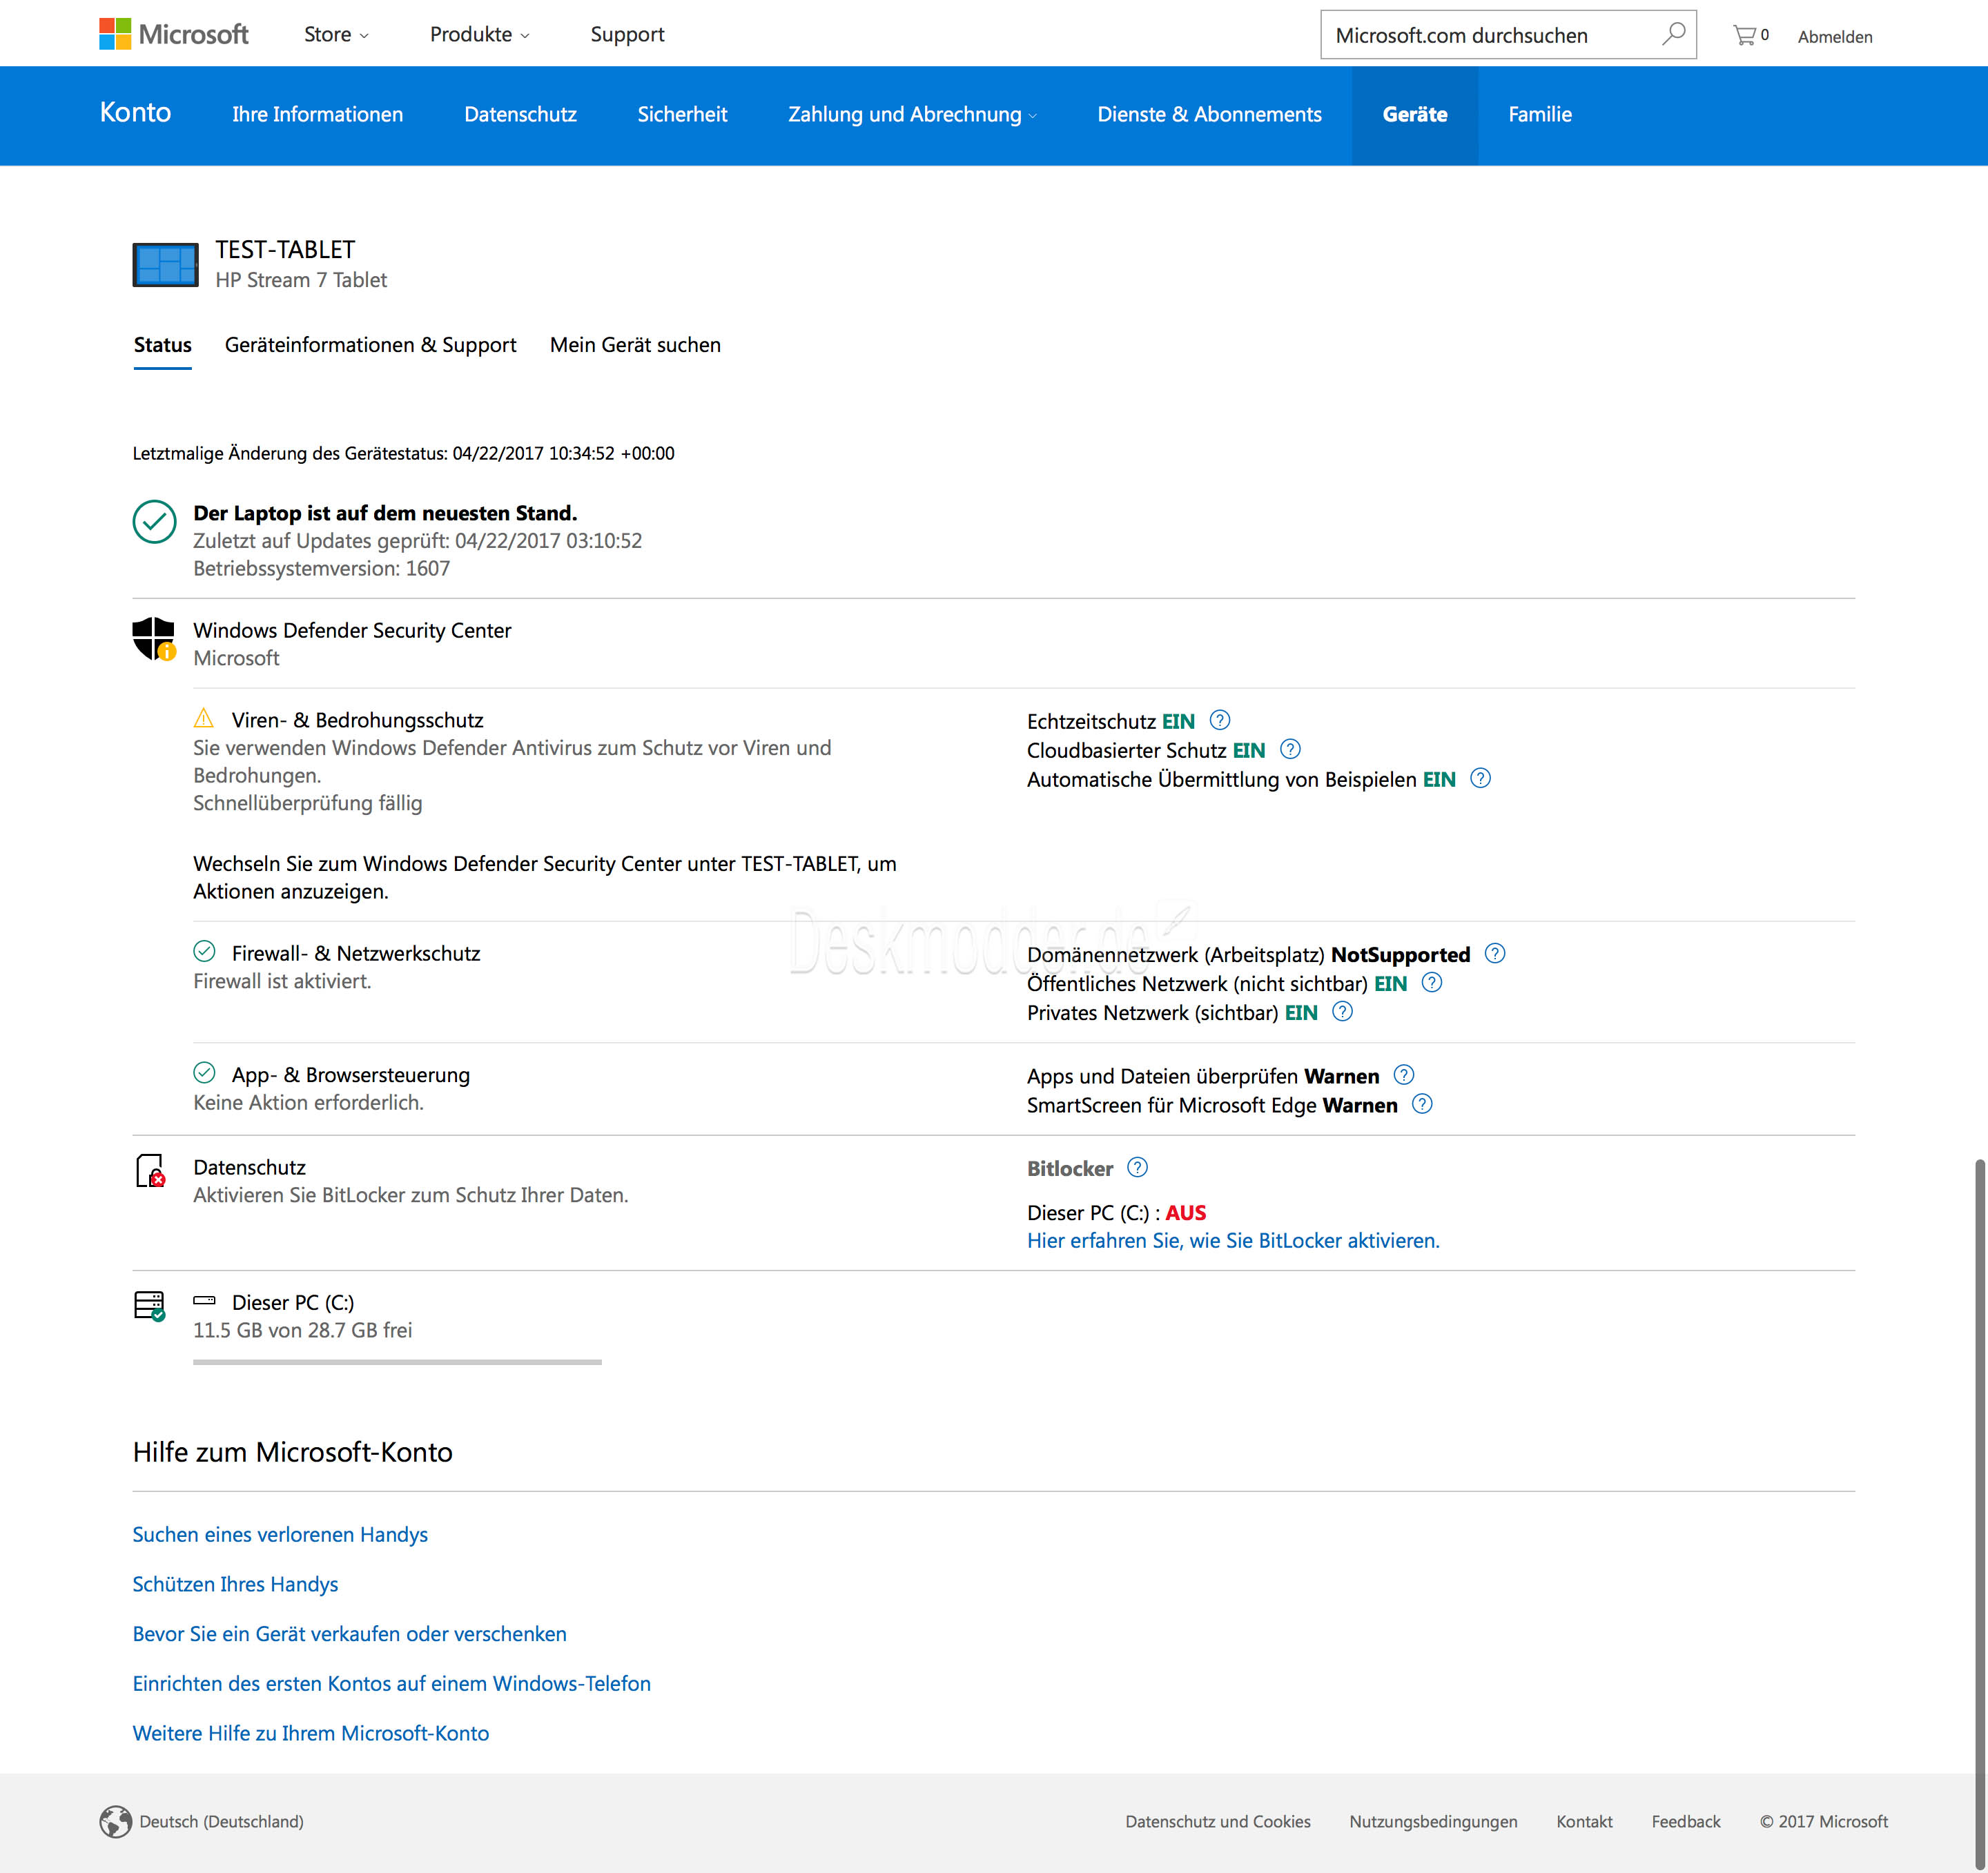This screenshot has height=1873, width=1988.
Task: Go to Konto home
Action: (135, 112)
